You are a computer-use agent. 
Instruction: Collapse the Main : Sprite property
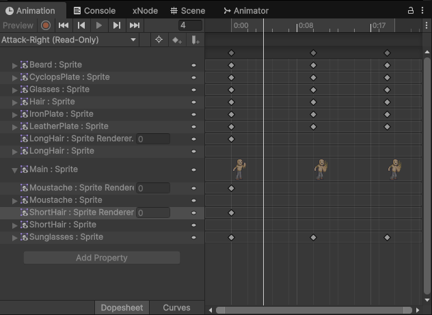click(15, 170)
